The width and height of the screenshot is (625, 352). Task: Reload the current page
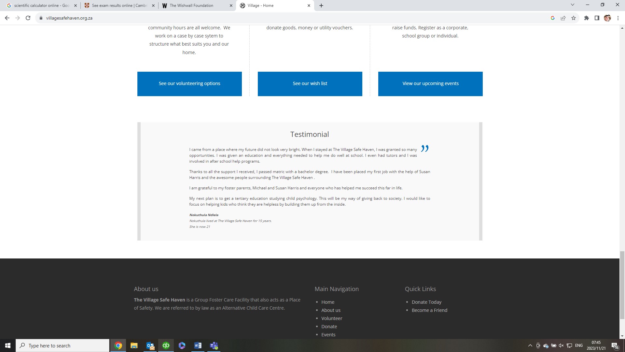28,18
